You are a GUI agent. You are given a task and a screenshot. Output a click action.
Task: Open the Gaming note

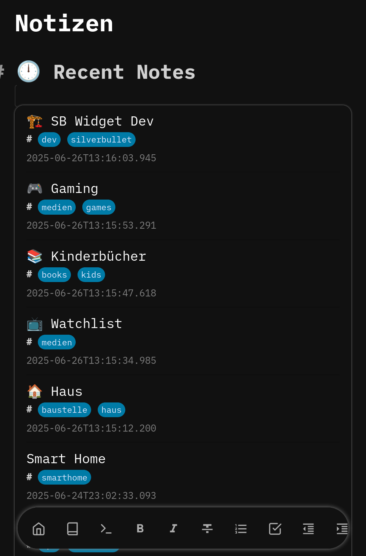[x=75, y=189]
